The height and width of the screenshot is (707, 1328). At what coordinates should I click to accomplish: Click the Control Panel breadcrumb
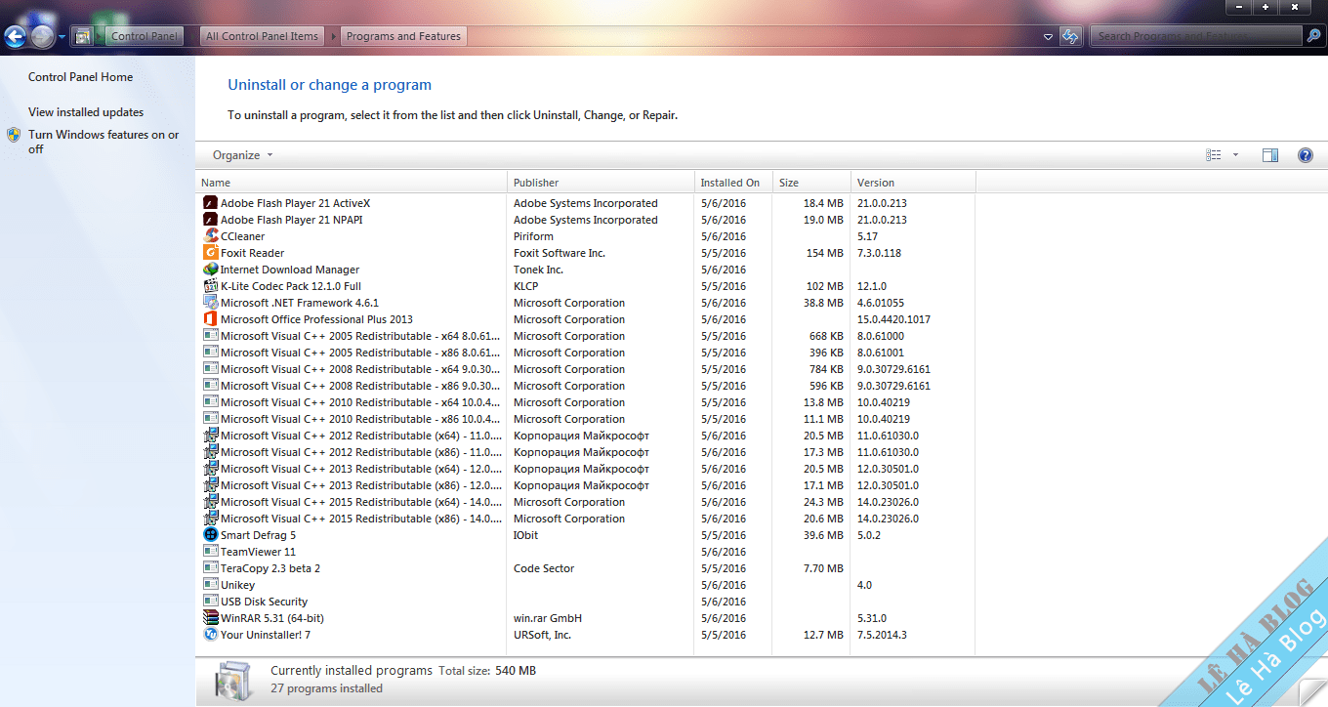[x=144, y=36]
